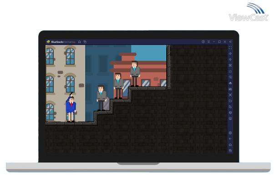Open media folder icon in sidebar
Viewport: 274px width, 188px height.
tap(230, 101)
